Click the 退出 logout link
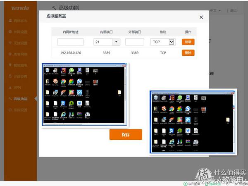The image size is (248, 186). (x=233, y=11)
